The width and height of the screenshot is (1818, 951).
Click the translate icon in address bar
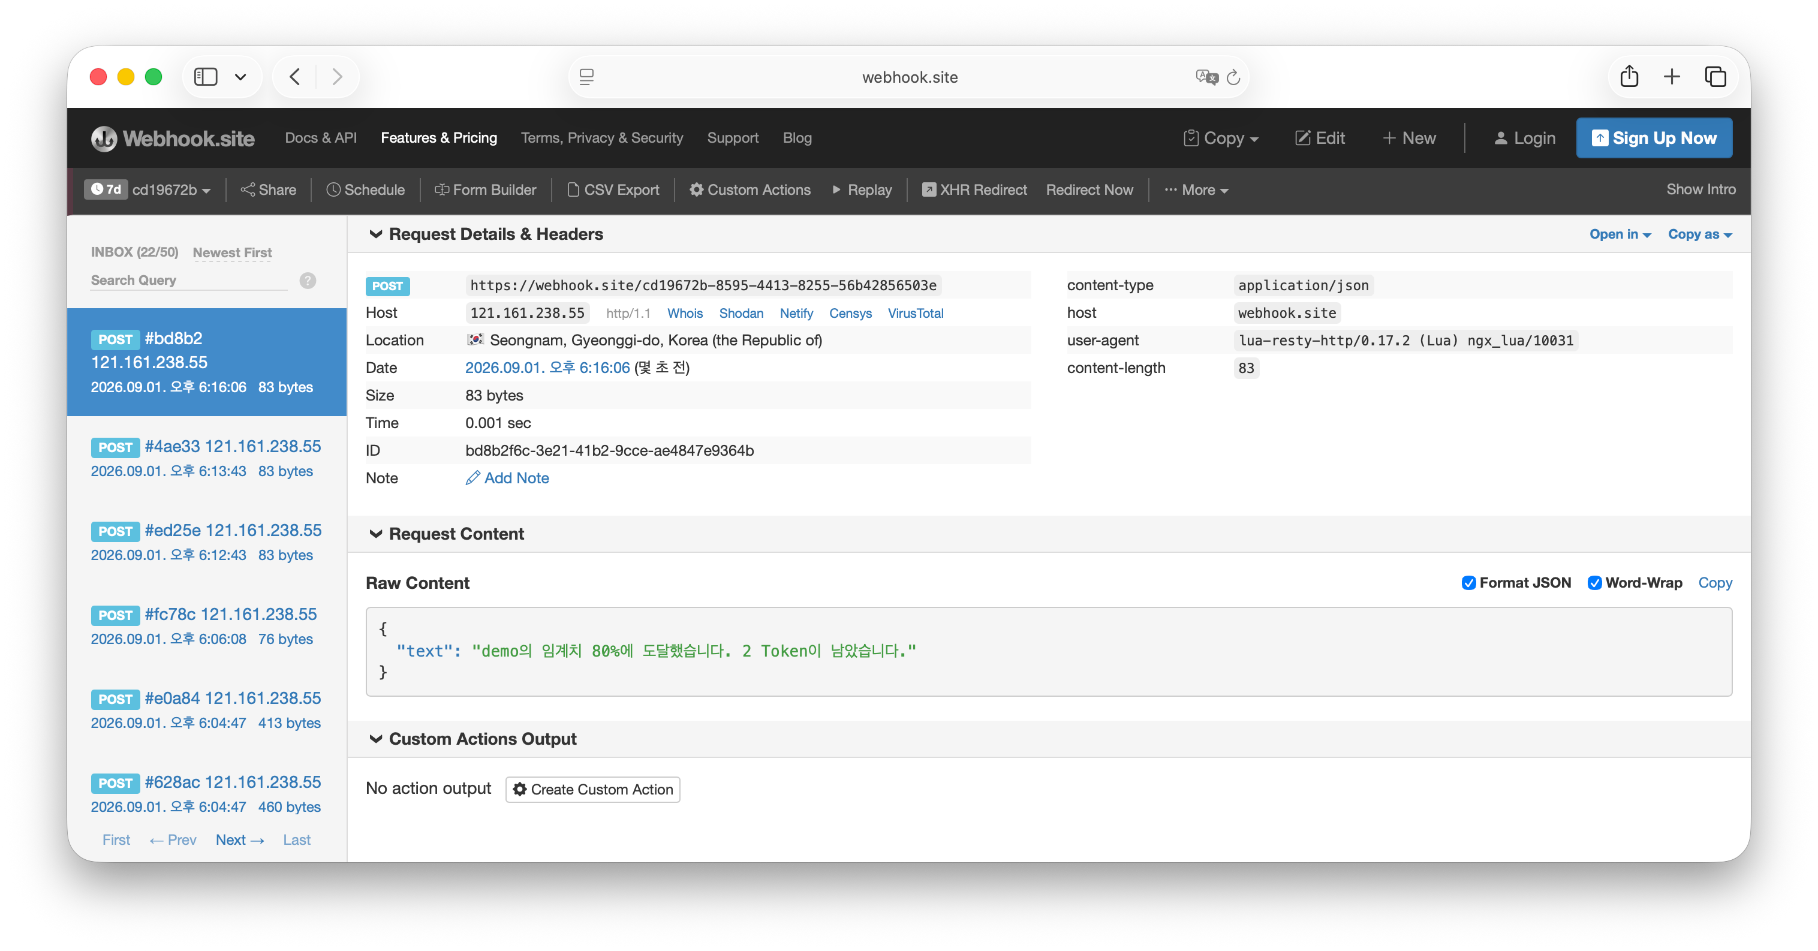click(1206, 77)
